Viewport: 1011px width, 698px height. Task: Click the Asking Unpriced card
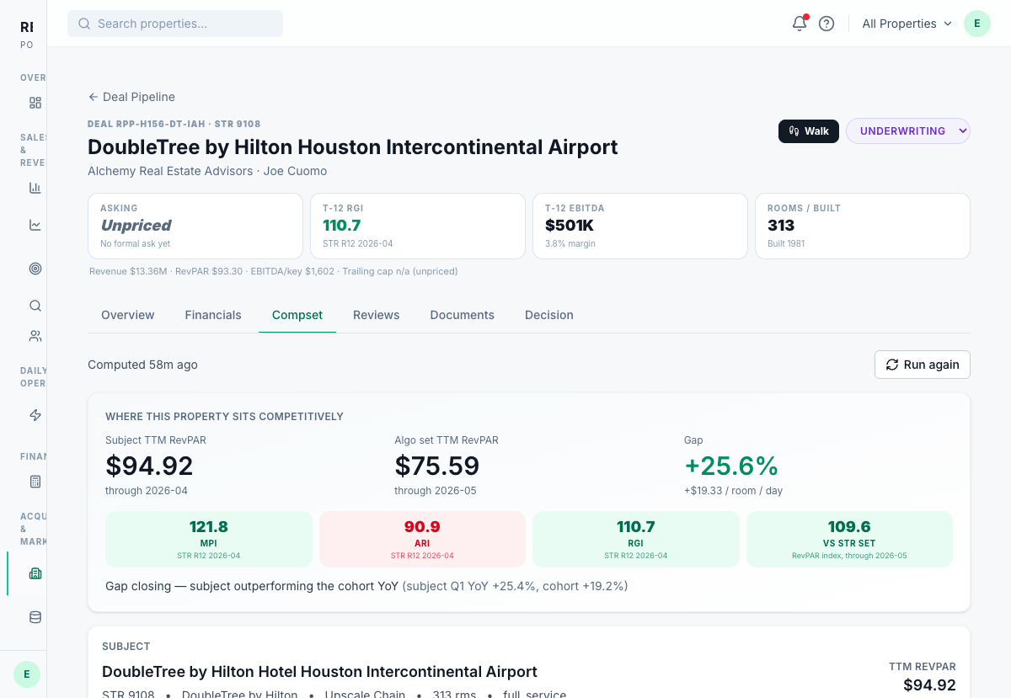195,226
